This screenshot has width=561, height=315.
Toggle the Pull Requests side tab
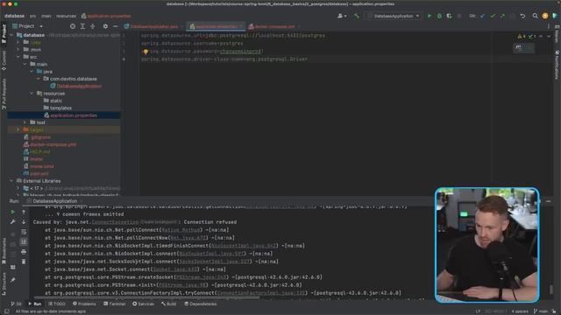pyautogui.click(x=4, y=94)
